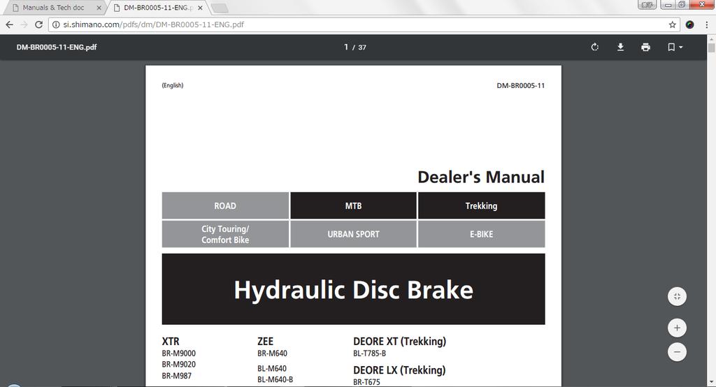Image resolution: width=716 pixels, height=387 pixels.
Task: Click the ZEE heading
Action: coord(265,342)
